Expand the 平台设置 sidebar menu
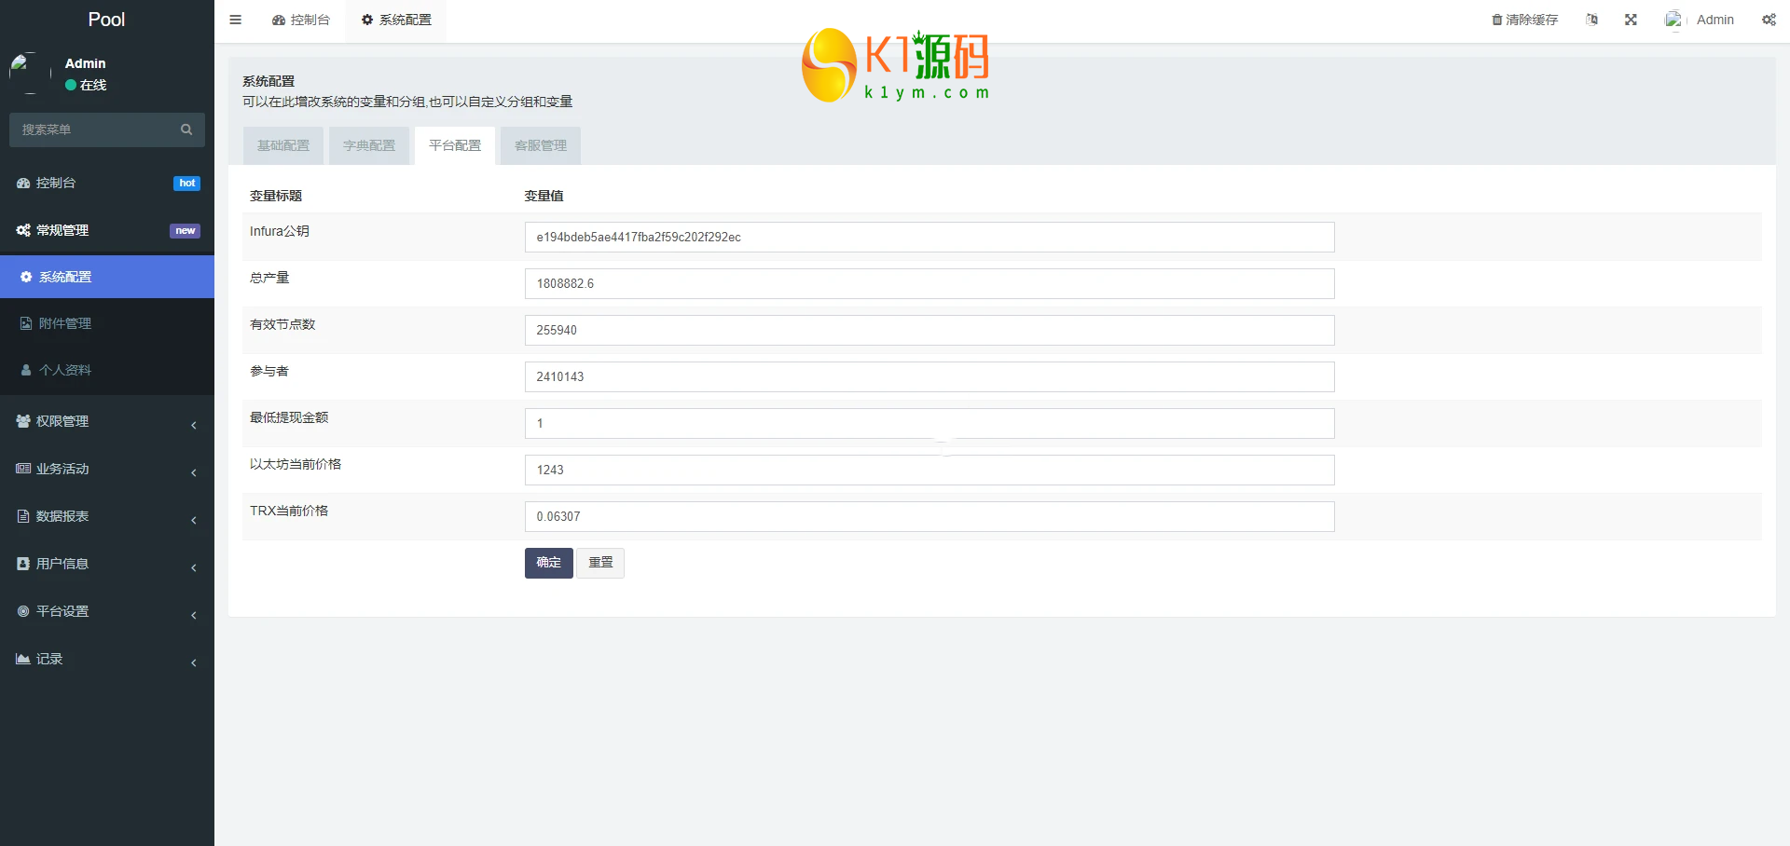 [x=107, y=612]
